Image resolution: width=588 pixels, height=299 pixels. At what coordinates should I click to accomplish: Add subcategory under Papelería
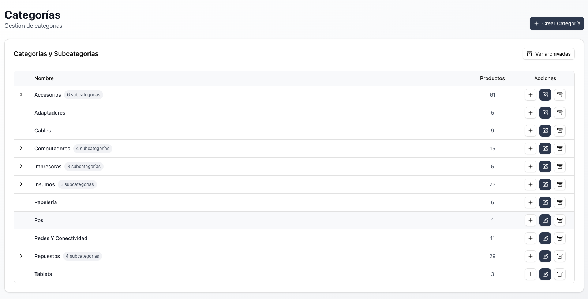click(531, 202)
